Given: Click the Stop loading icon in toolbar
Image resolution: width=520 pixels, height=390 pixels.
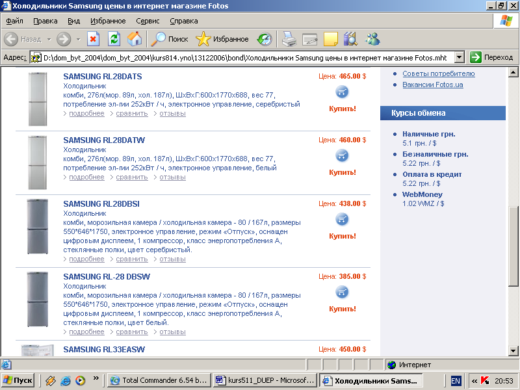Looking at the screenshot, I should click(93, 39).
